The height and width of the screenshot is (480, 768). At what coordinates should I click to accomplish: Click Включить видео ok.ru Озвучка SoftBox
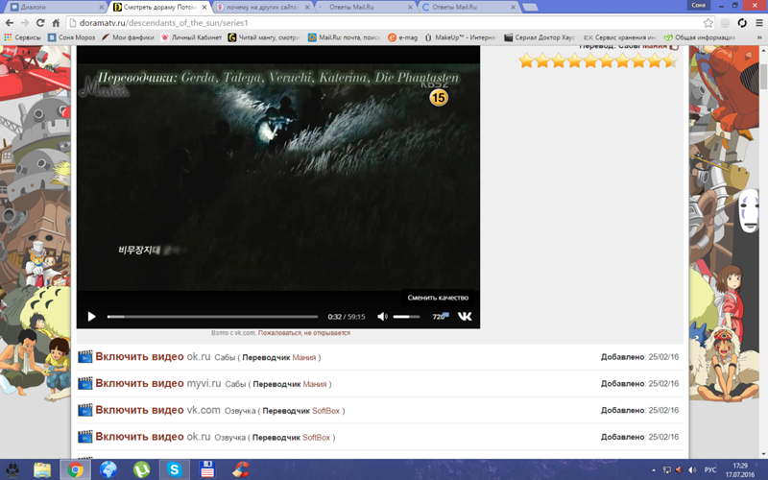153,437
